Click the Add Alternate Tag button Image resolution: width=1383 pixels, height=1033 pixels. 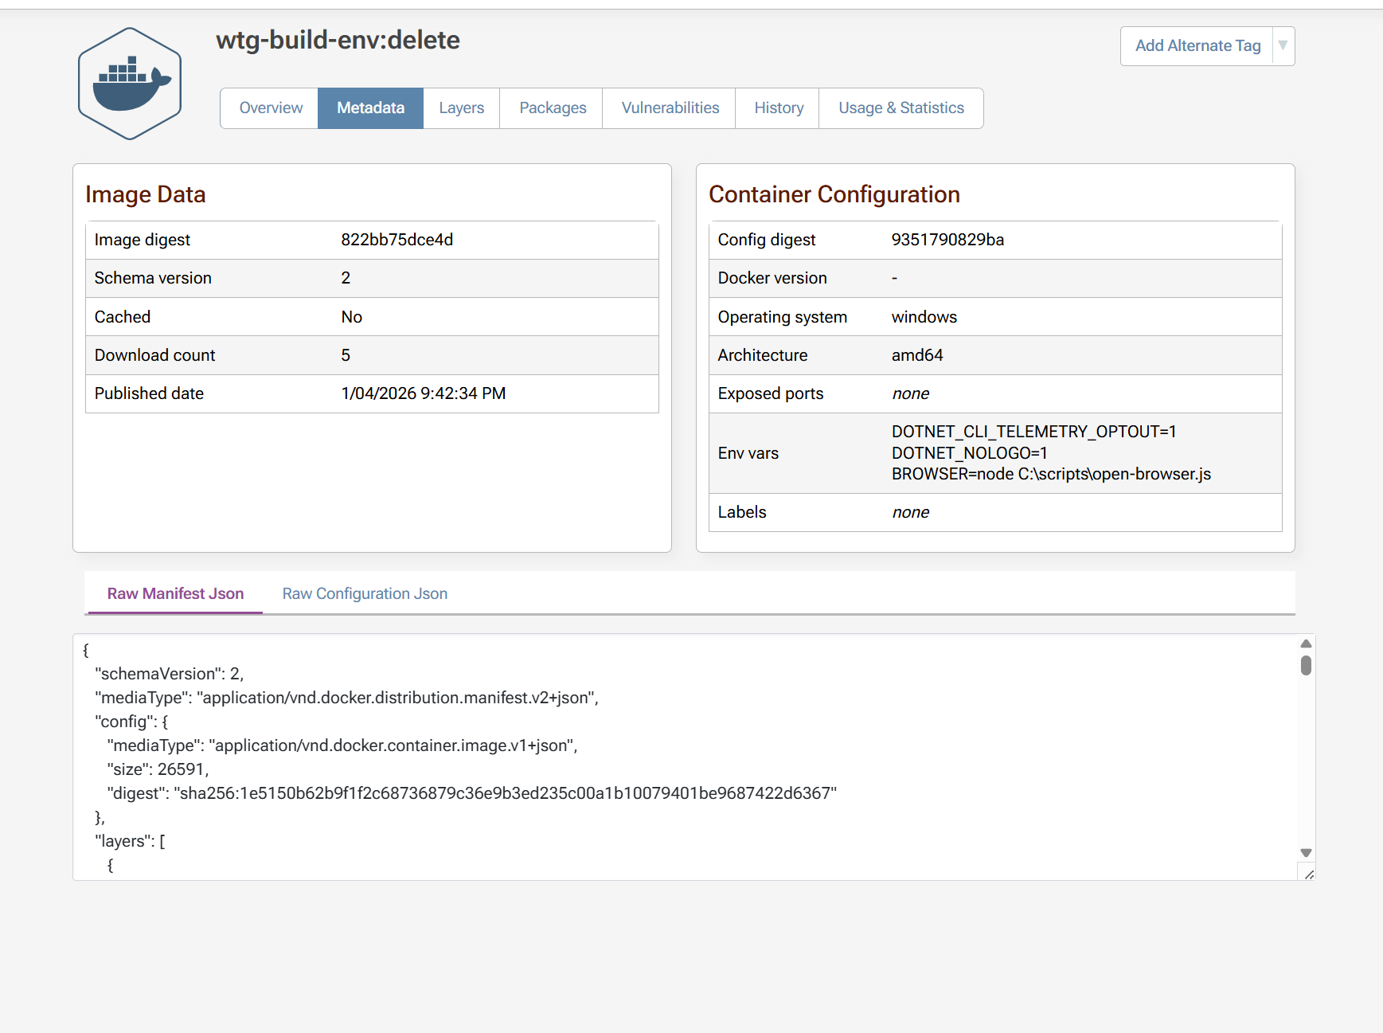(x=1197, y=46)
